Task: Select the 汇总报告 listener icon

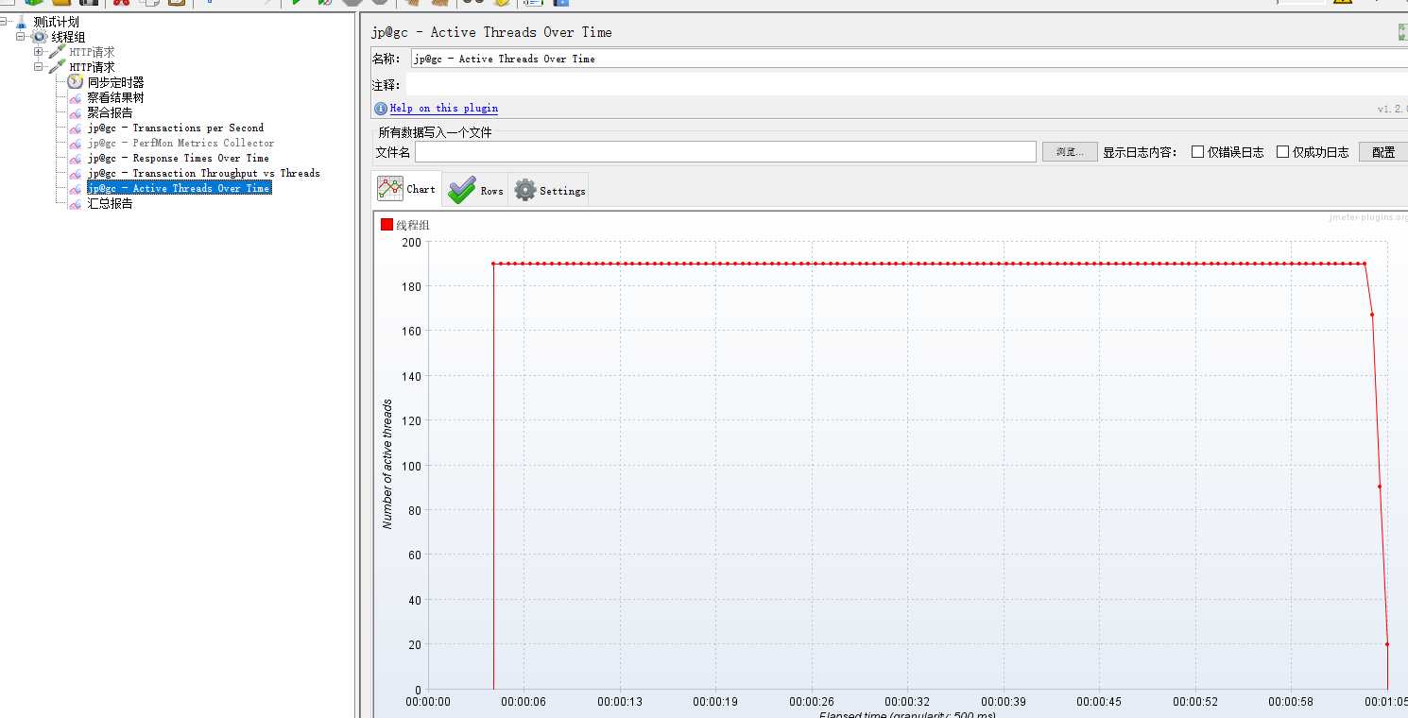Action: [75, 203]
